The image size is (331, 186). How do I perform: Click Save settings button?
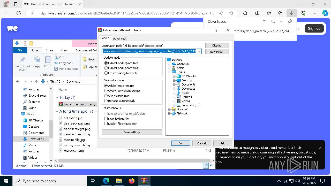pos(132,132)
